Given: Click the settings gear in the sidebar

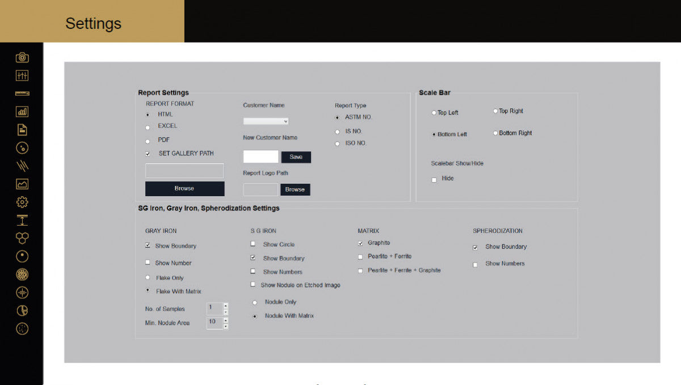Looking at the screenshot, I should tap(22, 202).
